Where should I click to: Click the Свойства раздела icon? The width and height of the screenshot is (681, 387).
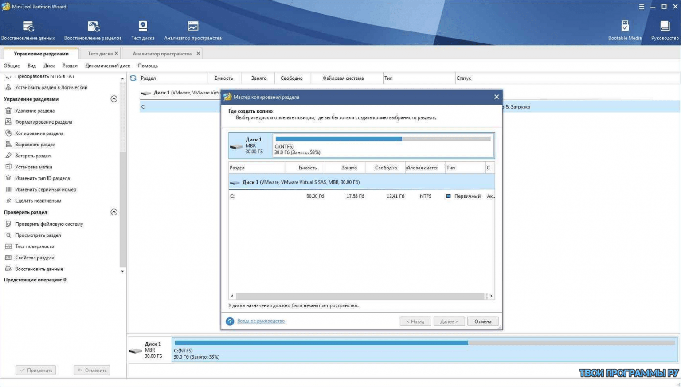point(8,258)
